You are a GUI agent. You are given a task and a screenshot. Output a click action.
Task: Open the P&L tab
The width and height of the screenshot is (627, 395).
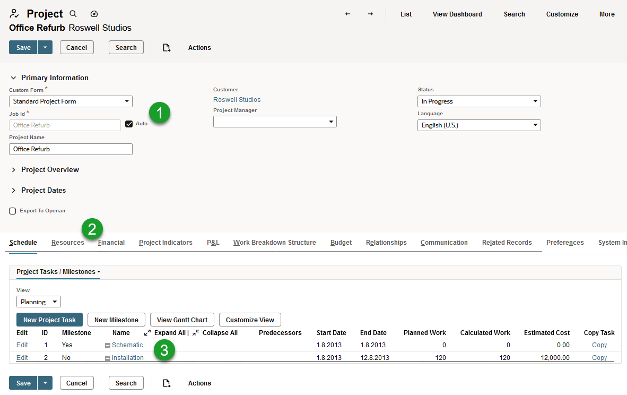213,243
